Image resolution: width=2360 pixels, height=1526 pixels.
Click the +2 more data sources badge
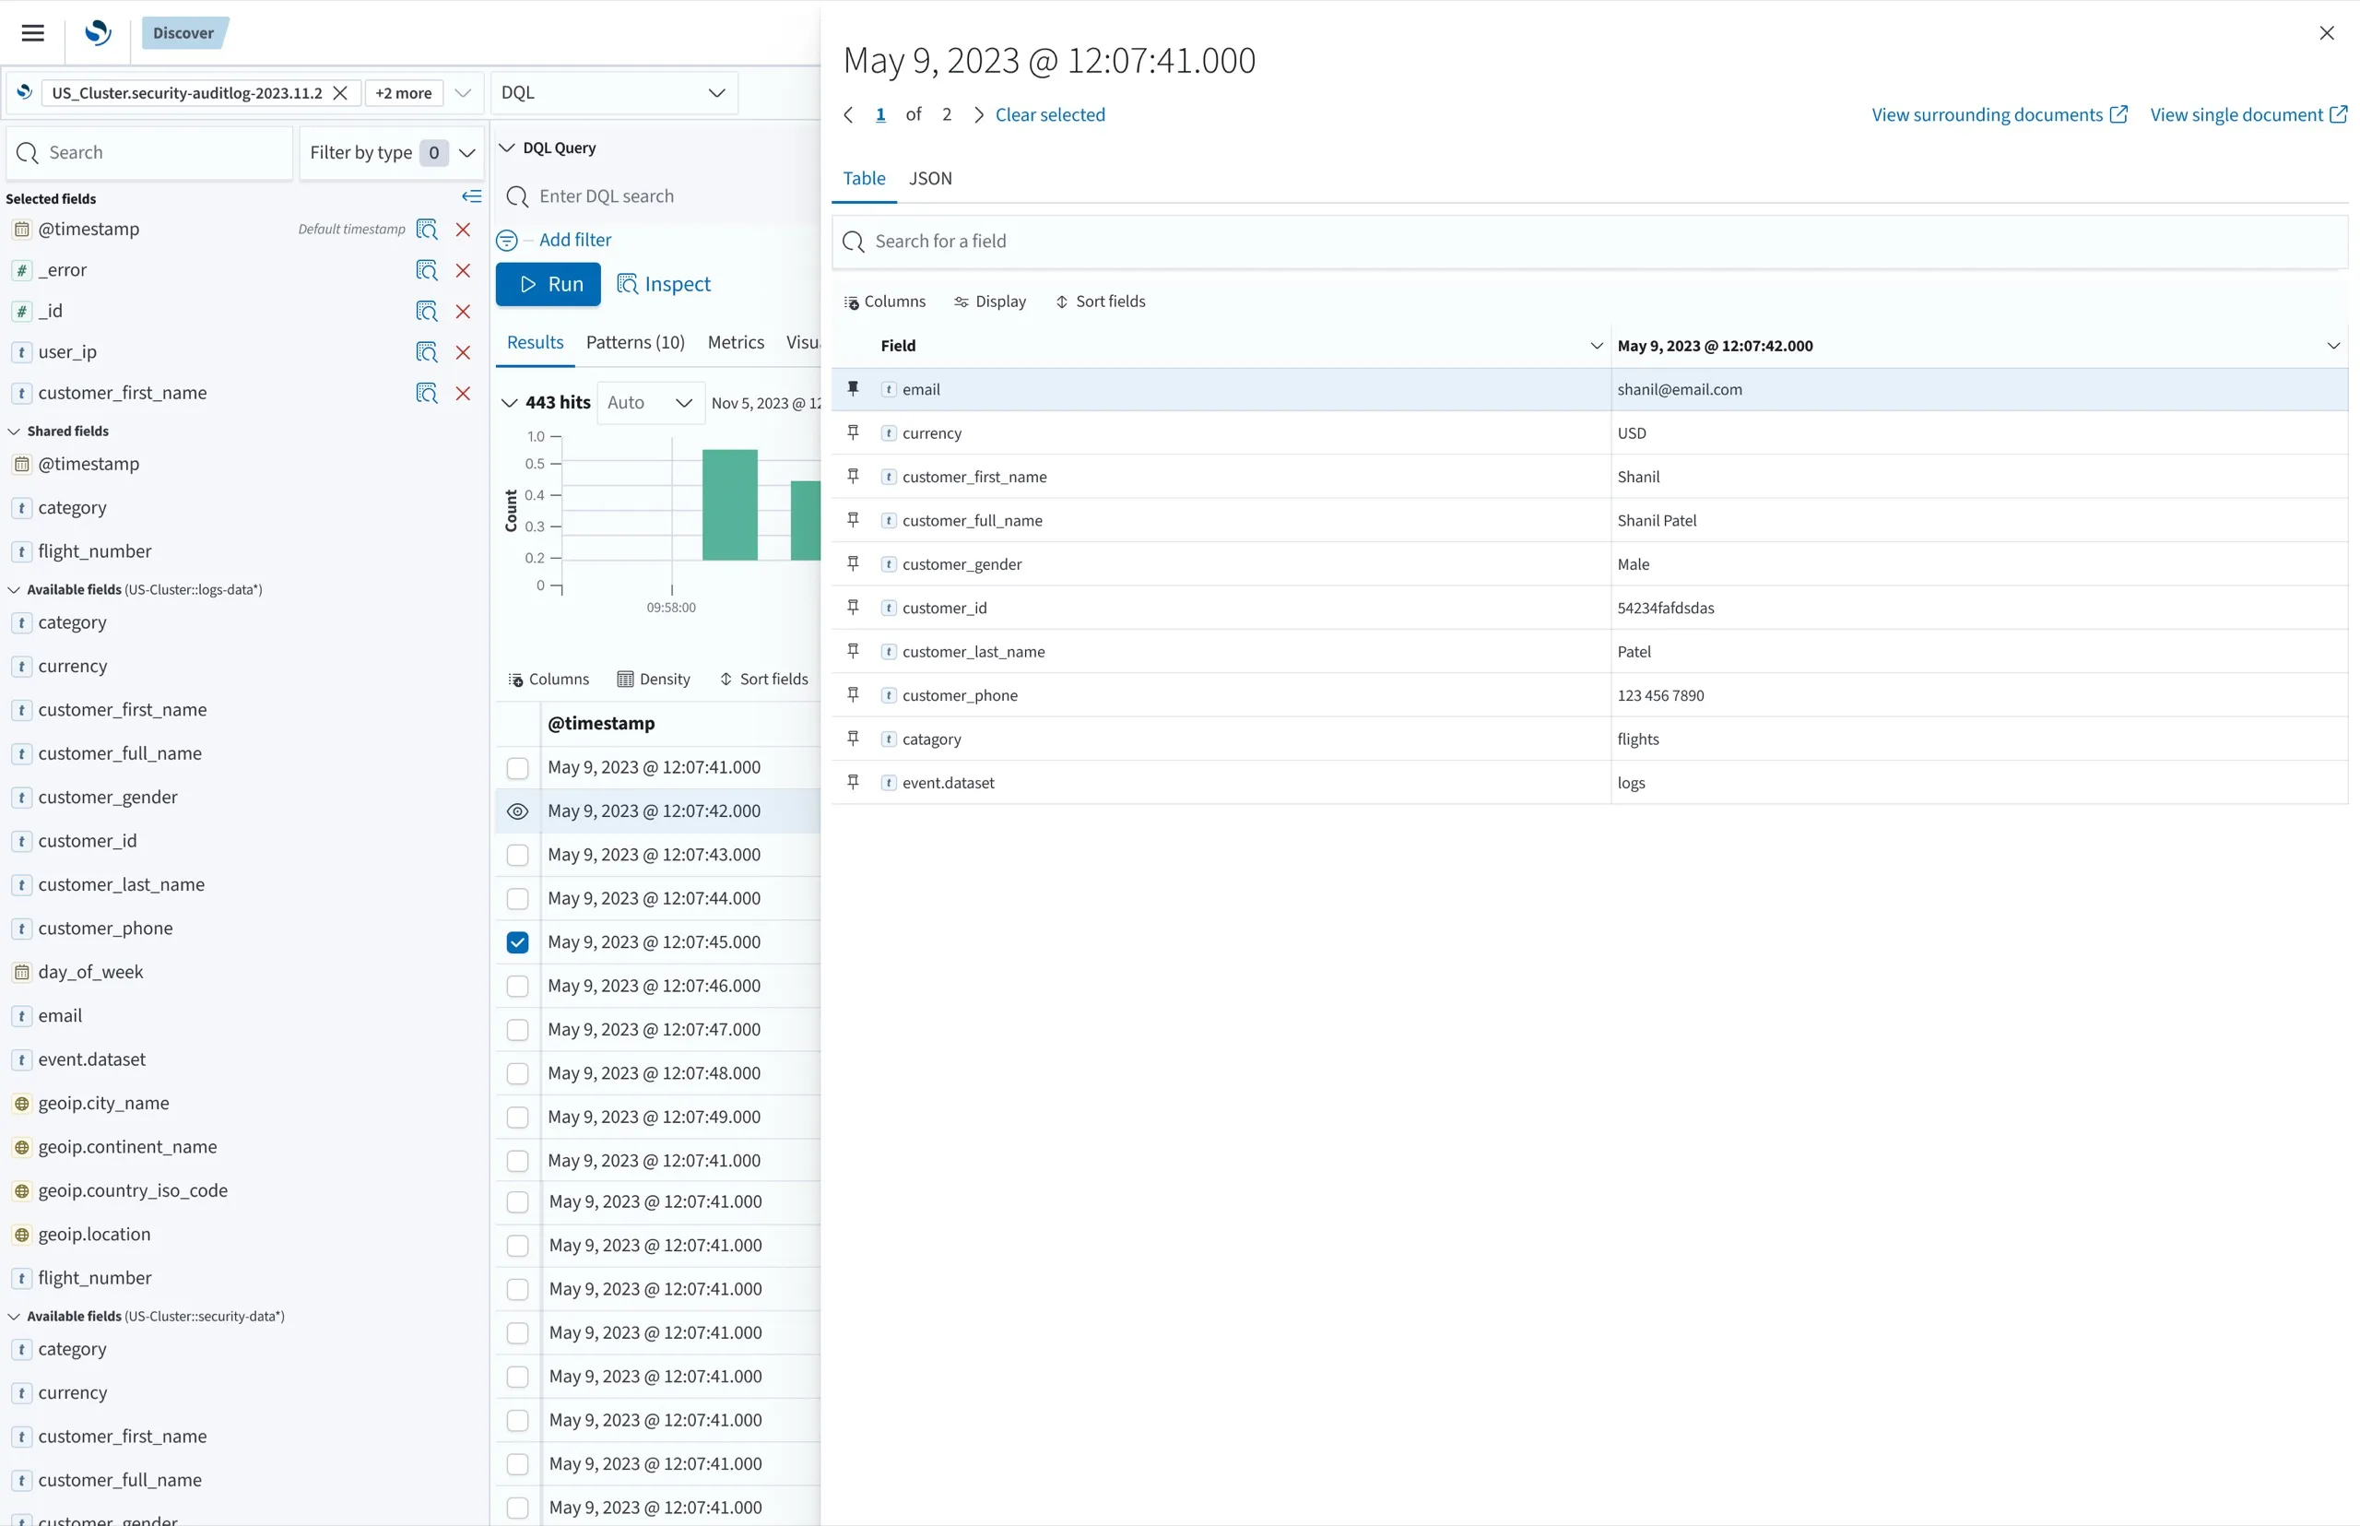point(403,92)
